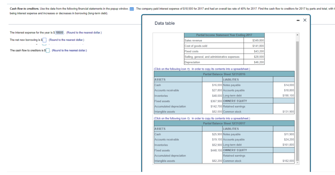335x175 pixels.
Task: Select 2017 Notes payable value $11,900
Action: (x=289, y=134)
